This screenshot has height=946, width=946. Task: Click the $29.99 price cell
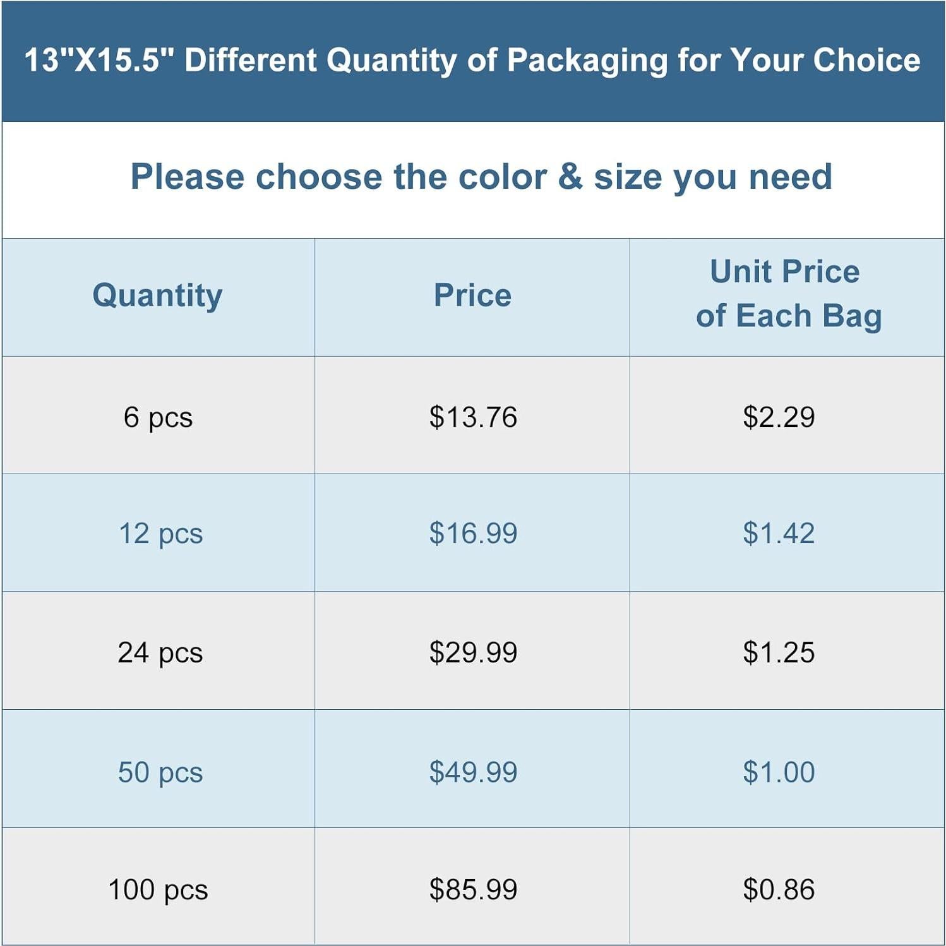pos(473,652)
